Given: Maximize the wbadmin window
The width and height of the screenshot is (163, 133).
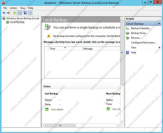Looking at the screenshot, I should pos(151,2).
